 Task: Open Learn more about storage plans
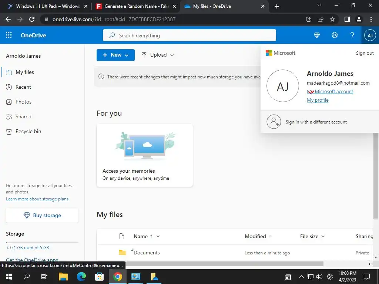coord(38,199)
